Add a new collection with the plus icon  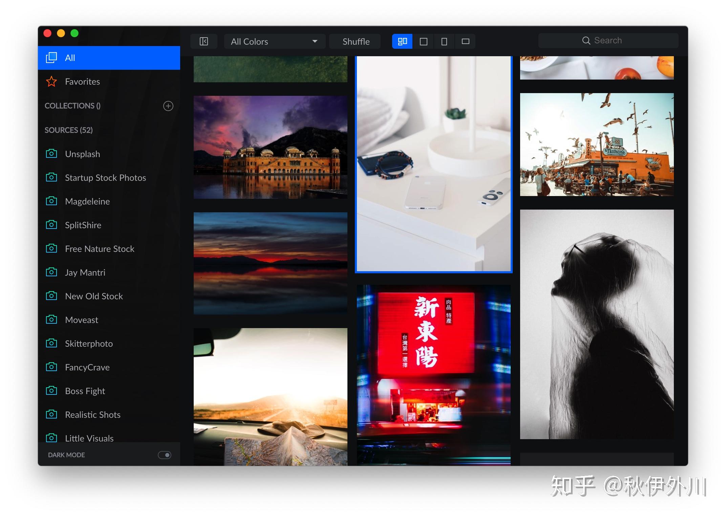pyautogui.click(x=168, y=106)
